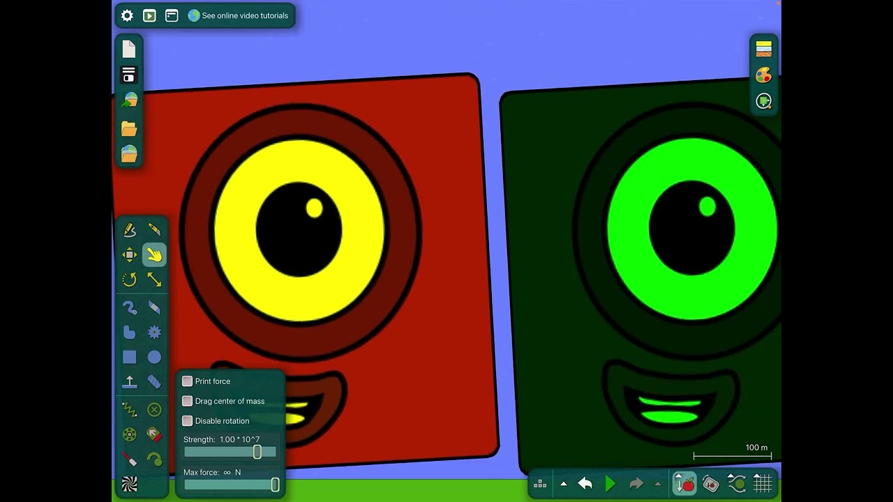
Task: Open the blocks menu in bottom toolbar
Action: pyautogui.click(x=540, y=484)
